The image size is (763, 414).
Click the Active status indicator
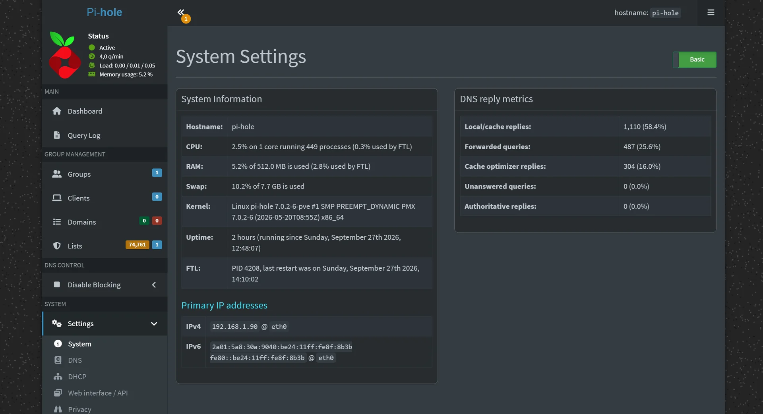click(x=102, y=48)
